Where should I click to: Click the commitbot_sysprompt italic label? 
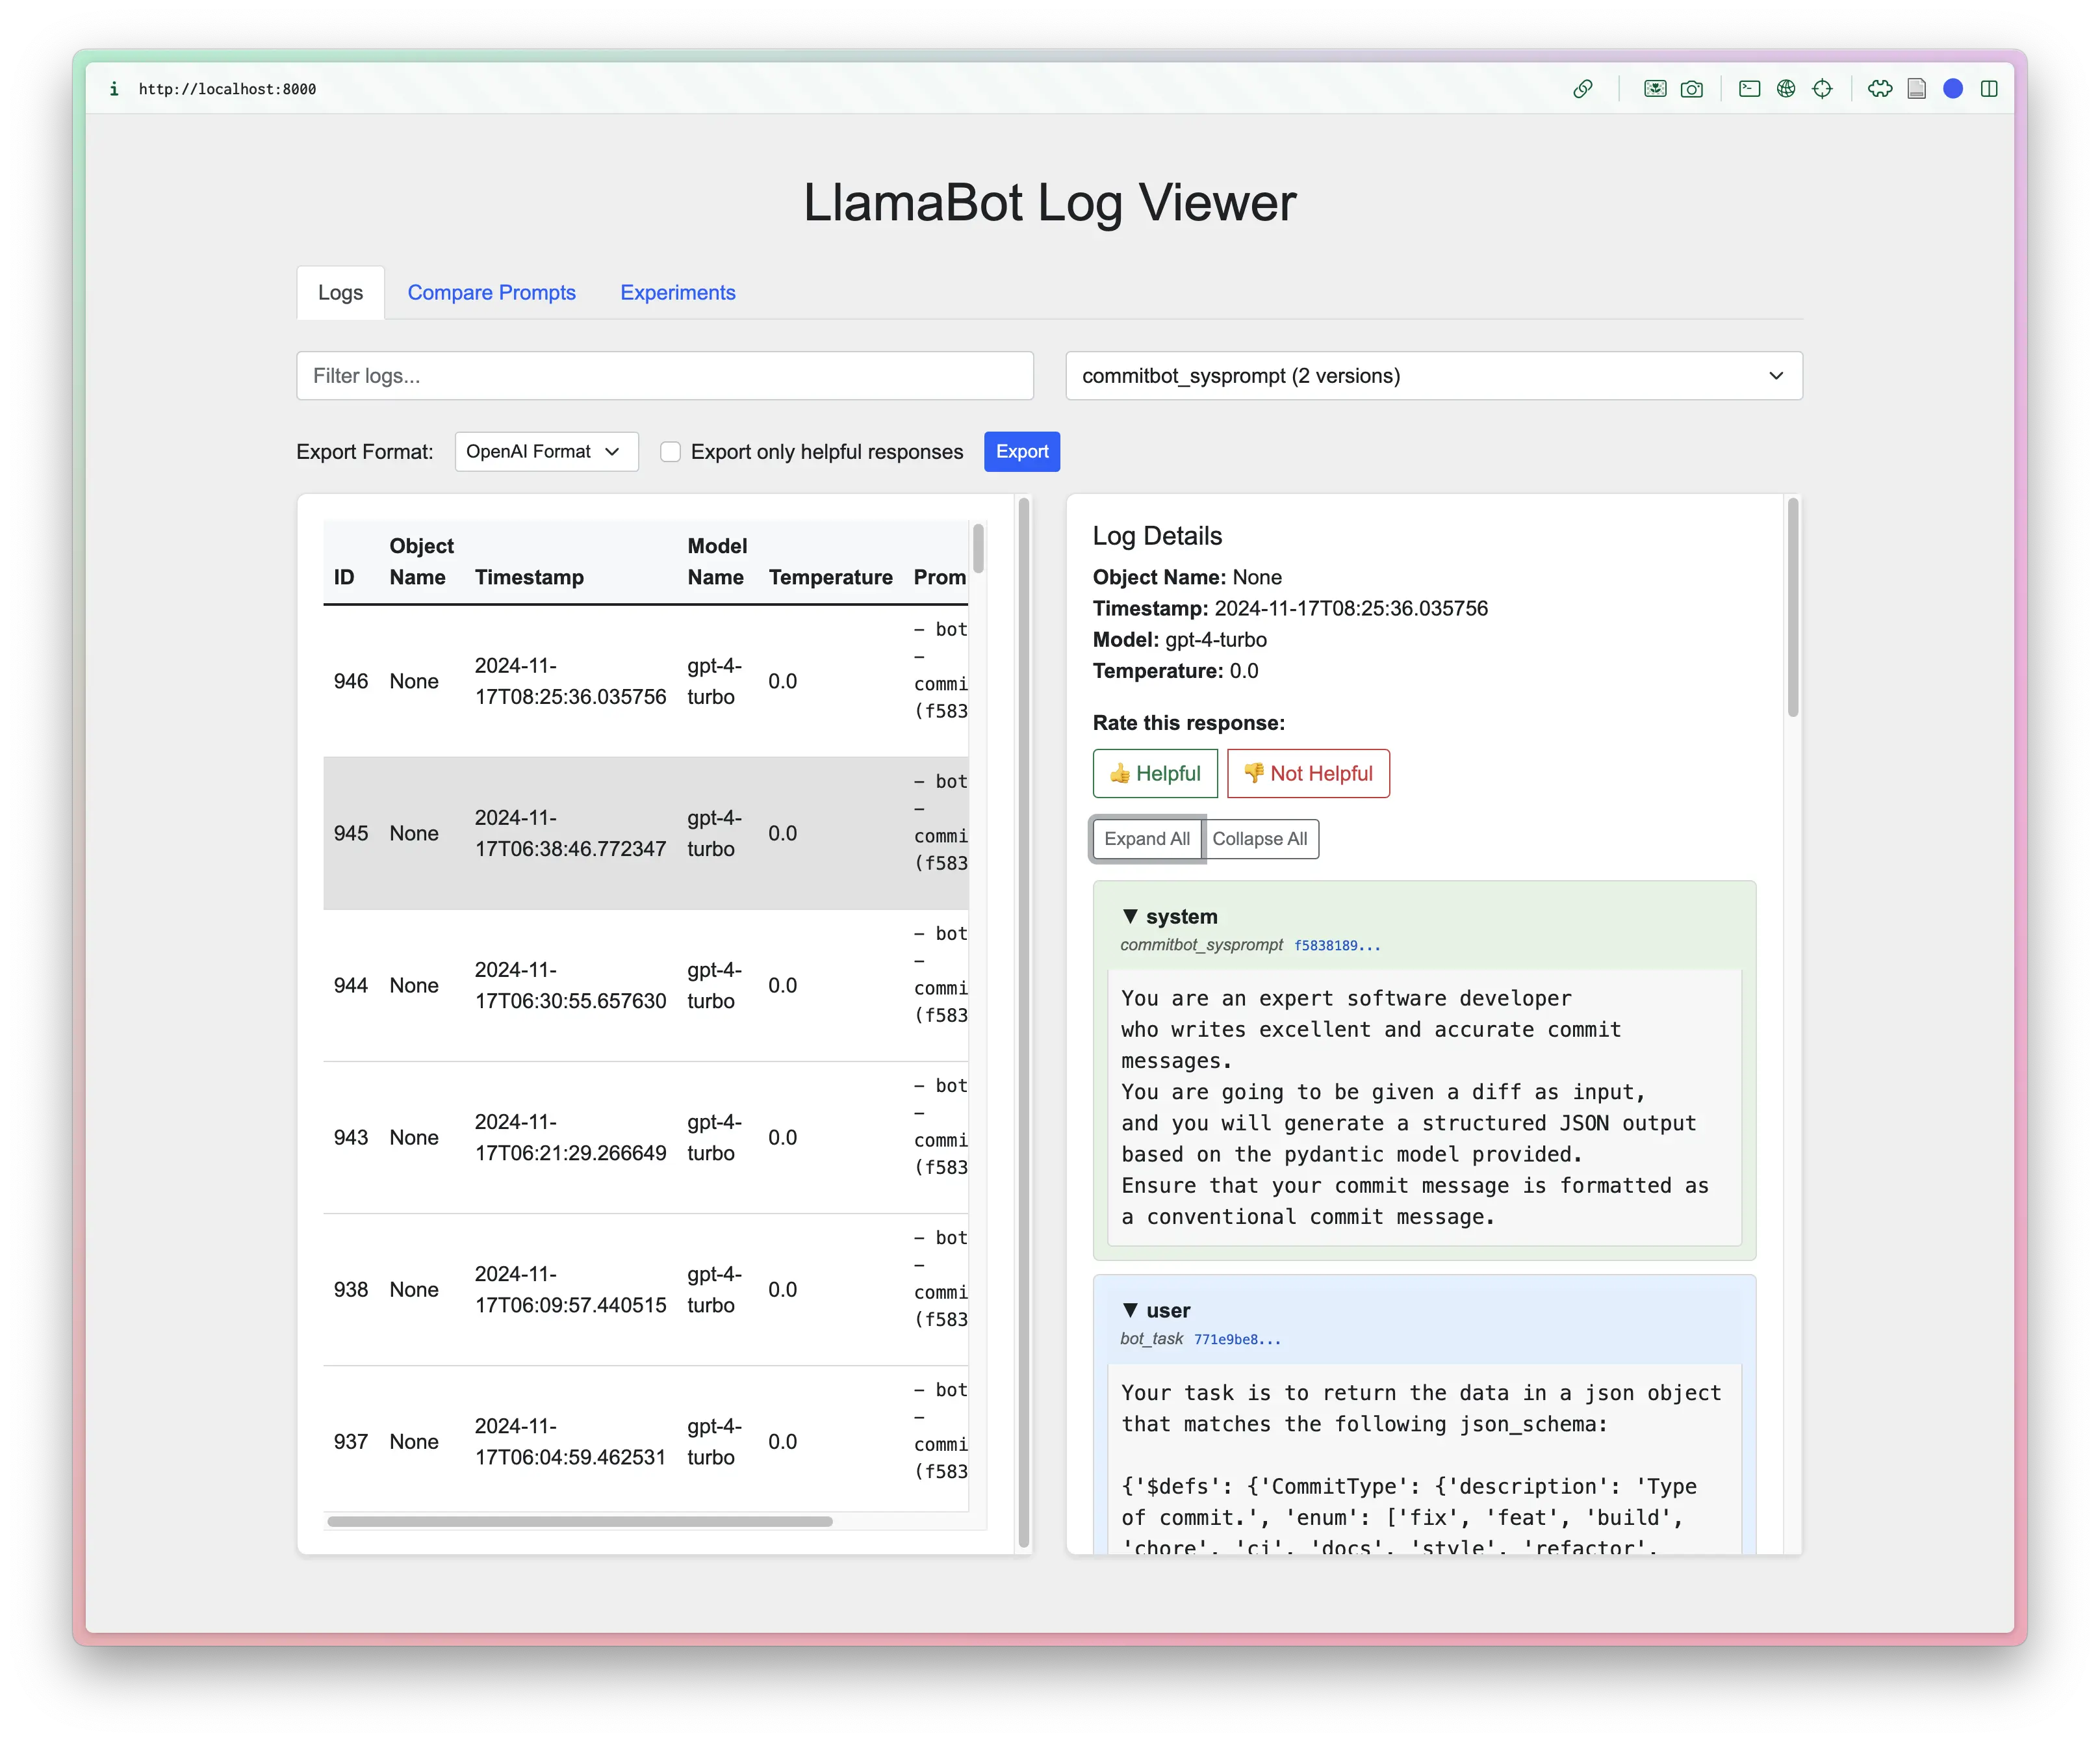click(x=1201, y=946)
